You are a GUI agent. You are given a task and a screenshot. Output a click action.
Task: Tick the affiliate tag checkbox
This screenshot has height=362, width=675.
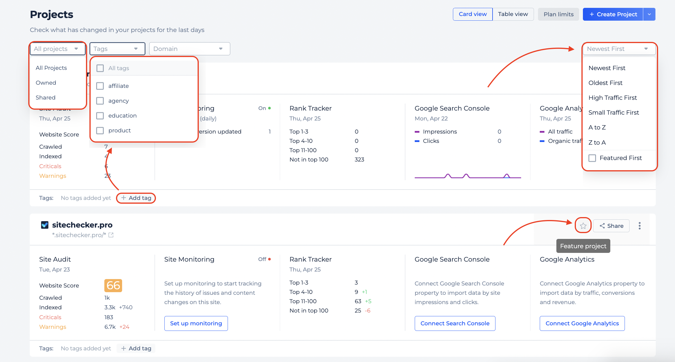[100, 86]
